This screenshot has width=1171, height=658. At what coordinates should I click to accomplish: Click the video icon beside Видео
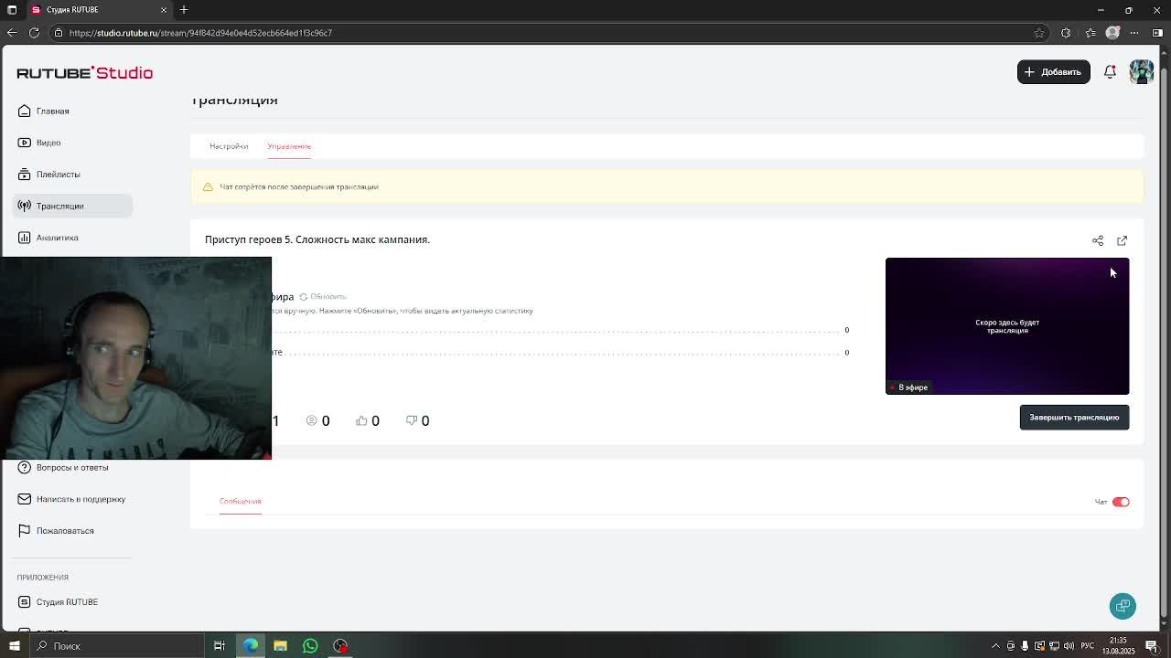coord(25,143)
